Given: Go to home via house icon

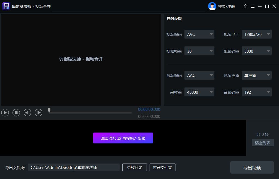Looking at the screenshot, I should (245, 7).
